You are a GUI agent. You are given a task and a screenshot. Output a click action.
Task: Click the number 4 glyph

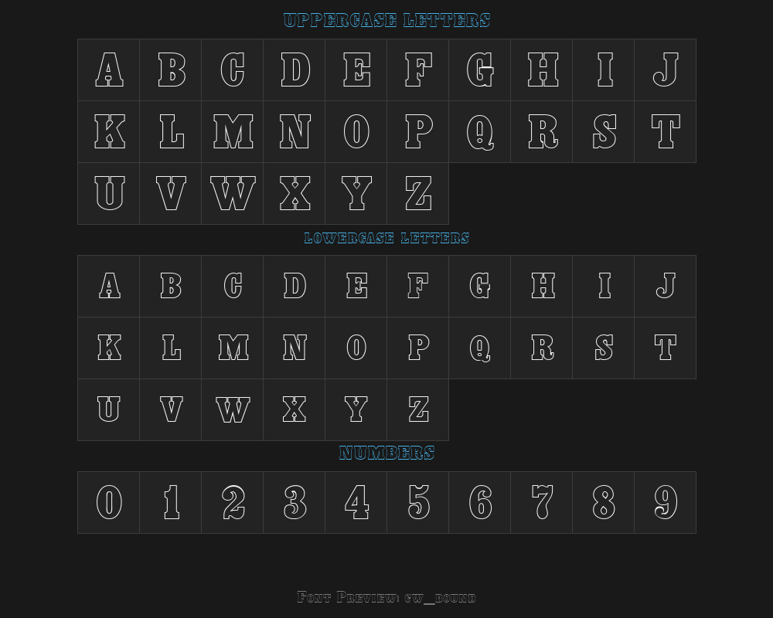(x=356, y=503)
